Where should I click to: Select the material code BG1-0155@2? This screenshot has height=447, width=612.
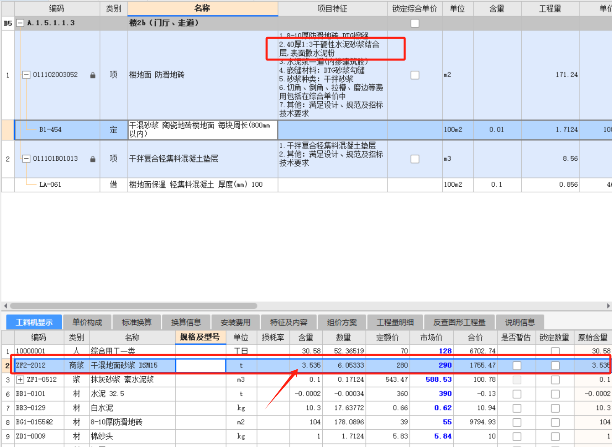click(x=35, y=422)
